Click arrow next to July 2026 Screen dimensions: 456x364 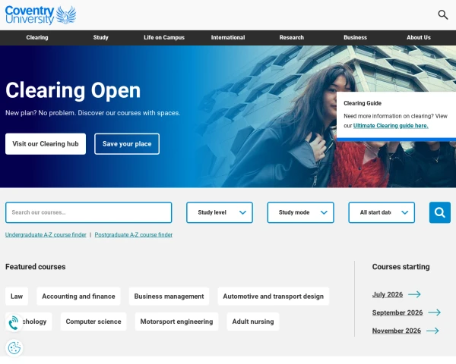point(414,294)
